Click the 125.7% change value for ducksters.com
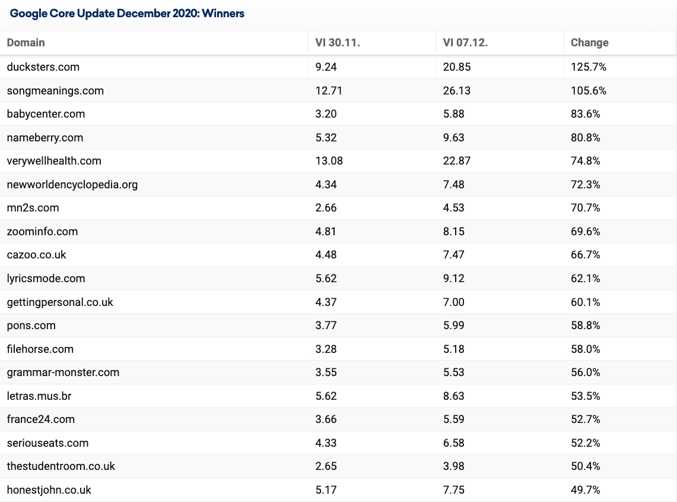The image size is (677, 502). point(589,67)
